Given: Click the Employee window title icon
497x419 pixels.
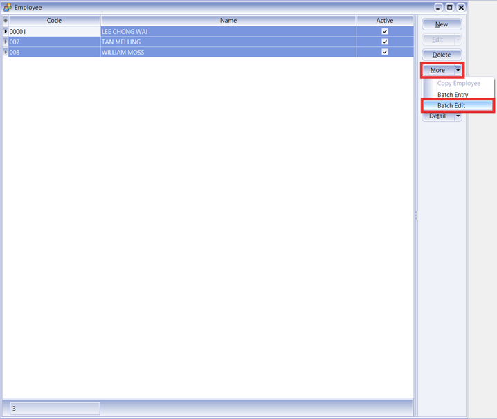Looking at the screenshot, I should (x=7, y=7).
